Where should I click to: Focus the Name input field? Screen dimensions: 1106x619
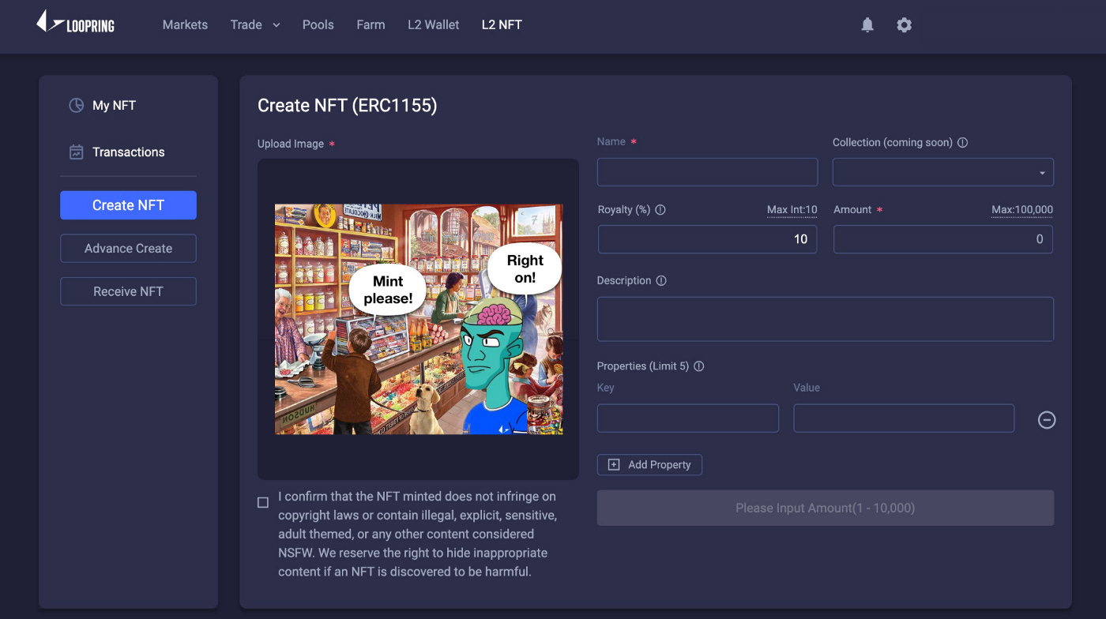point(707,172)
